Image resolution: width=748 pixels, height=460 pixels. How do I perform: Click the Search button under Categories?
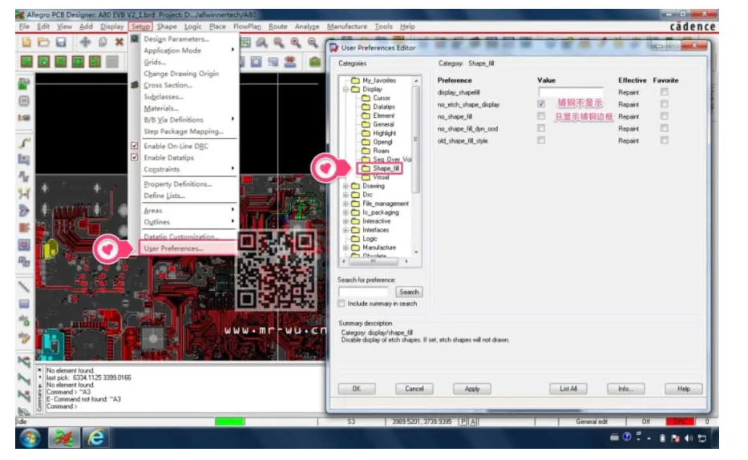tap(409, 292)
